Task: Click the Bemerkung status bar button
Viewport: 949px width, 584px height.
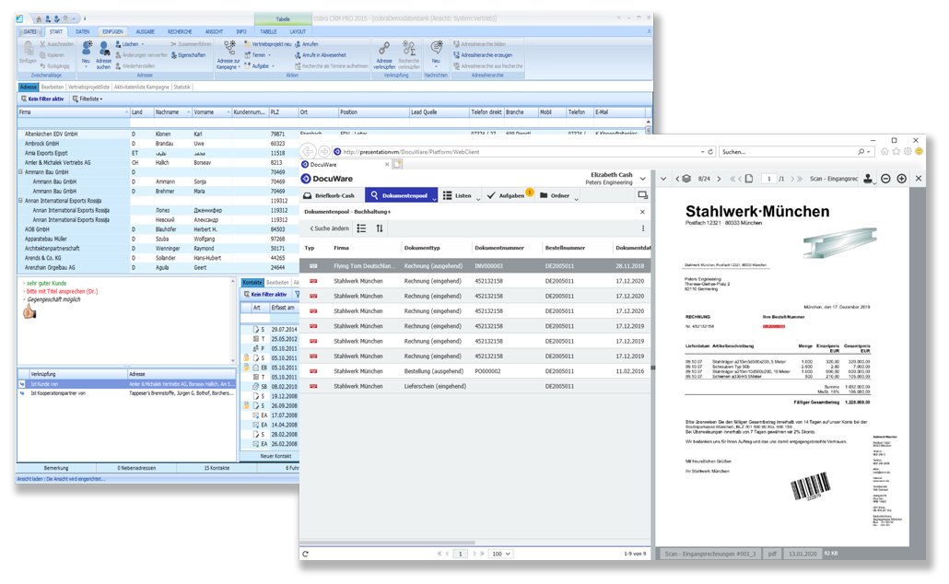Action: click(56, 468)
